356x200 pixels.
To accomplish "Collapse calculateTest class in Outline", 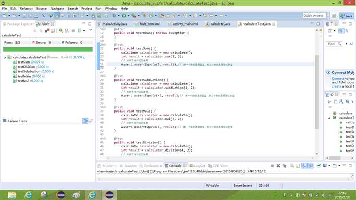I will (329, 118).
